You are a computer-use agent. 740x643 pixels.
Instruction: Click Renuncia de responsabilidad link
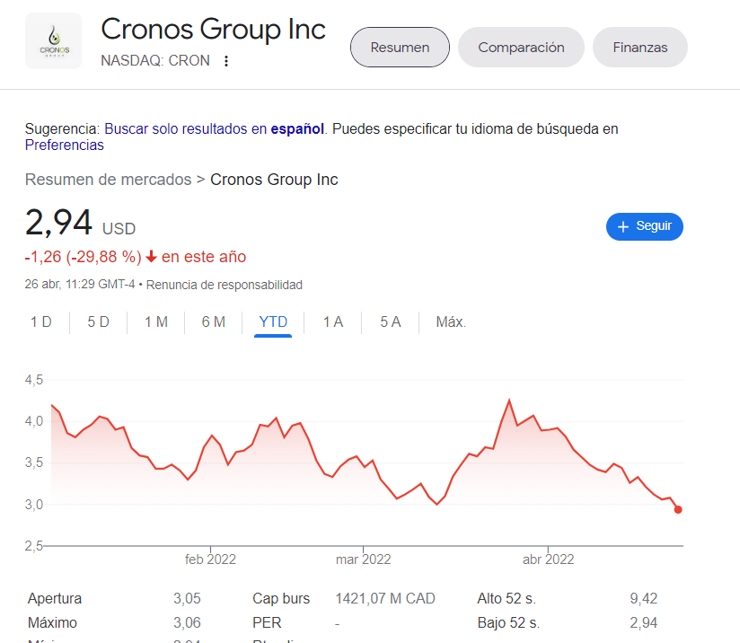click(x=225, y=285)
